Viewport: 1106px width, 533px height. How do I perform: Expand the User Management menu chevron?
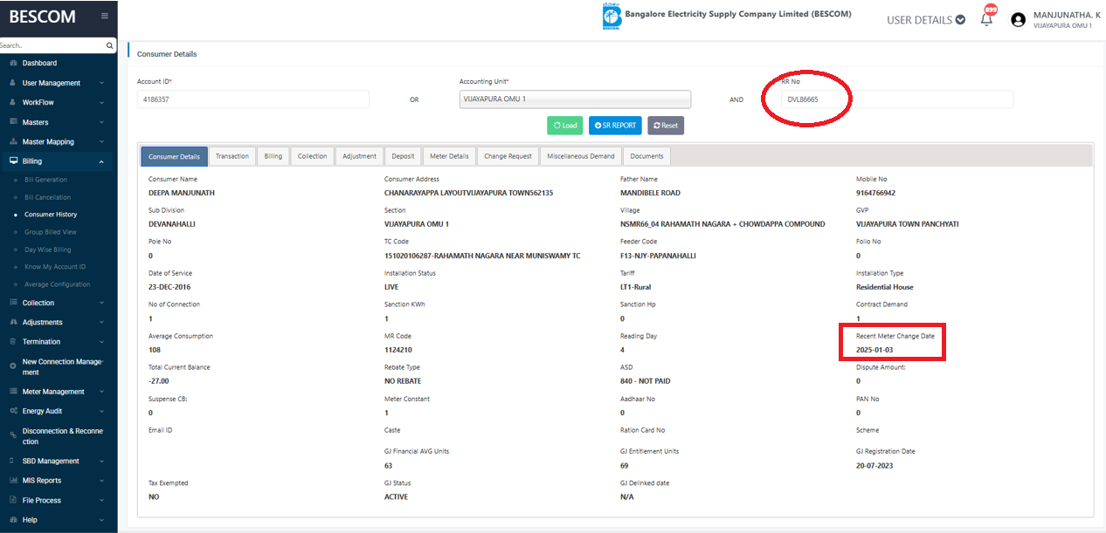coord(102,83)
